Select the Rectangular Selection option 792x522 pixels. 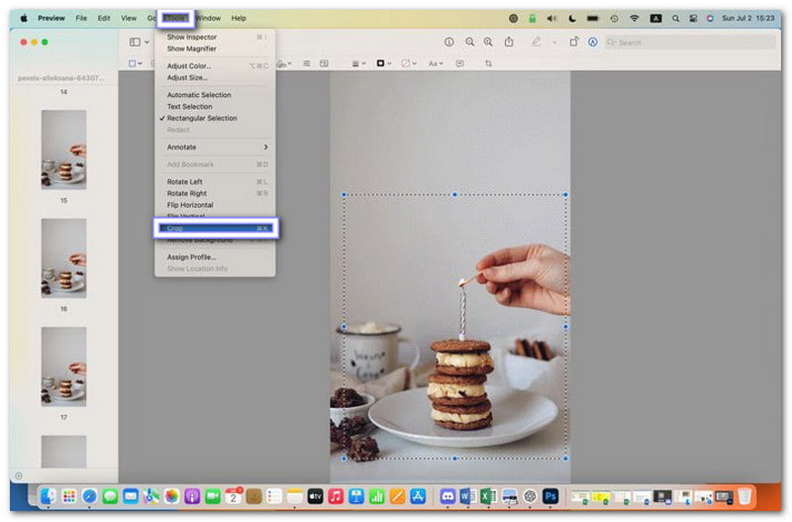(x=202, y=118)
